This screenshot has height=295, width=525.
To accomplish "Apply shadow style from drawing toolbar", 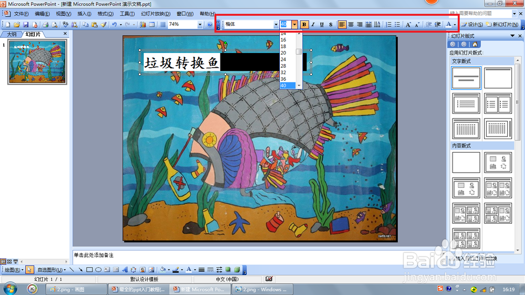I will pyautogui.click(x=228, y=270).
